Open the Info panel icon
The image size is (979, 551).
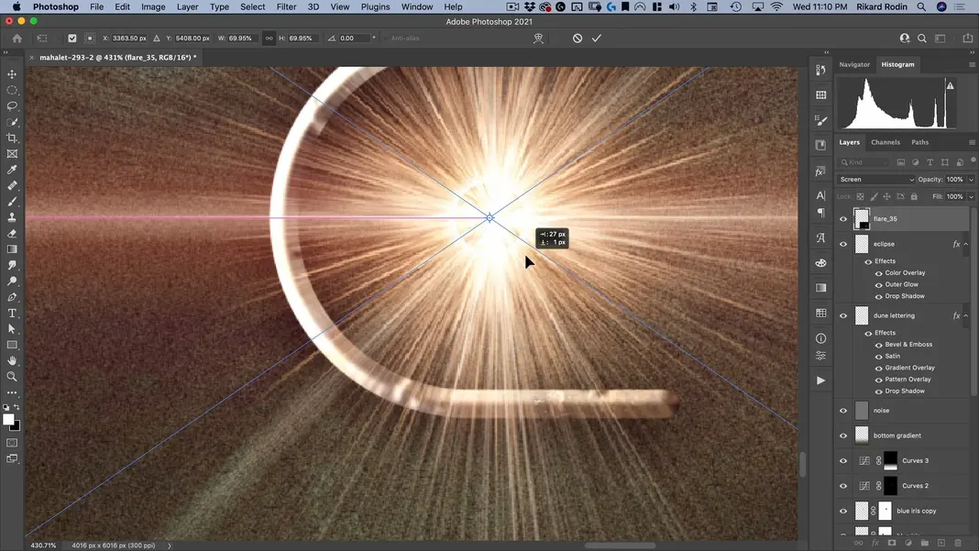click(821, 338)
